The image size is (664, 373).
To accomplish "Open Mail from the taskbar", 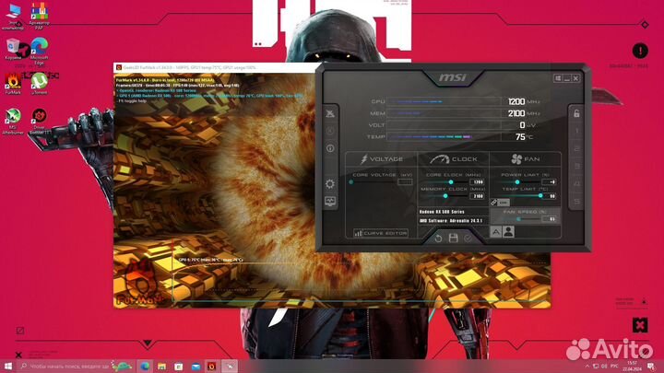I will pos(196,367).
